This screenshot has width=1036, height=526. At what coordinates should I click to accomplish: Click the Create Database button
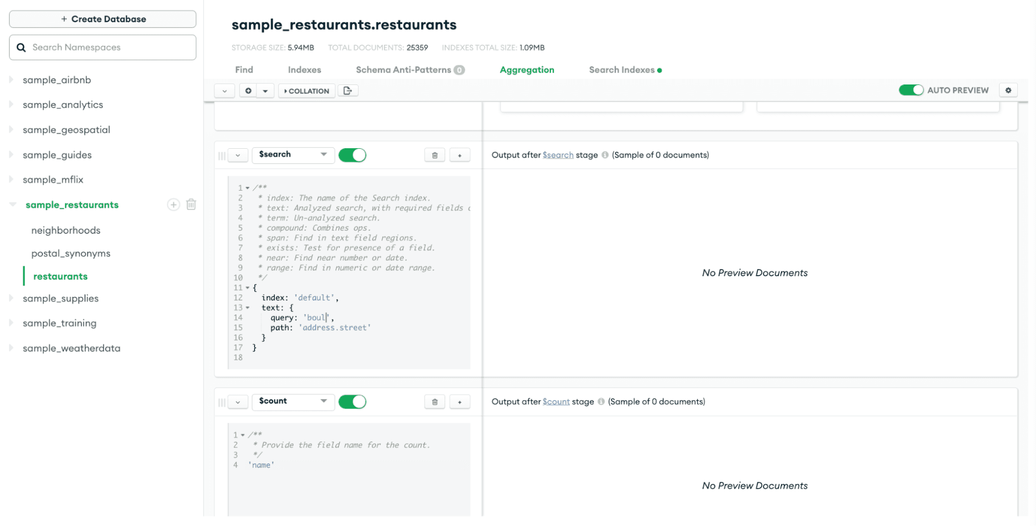click(103, 19)
